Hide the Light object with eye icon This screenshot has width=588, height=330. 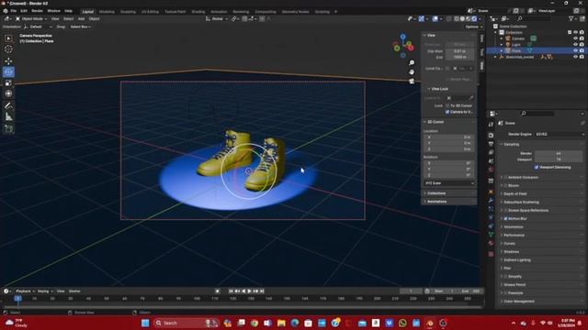[x=575, y=45]
